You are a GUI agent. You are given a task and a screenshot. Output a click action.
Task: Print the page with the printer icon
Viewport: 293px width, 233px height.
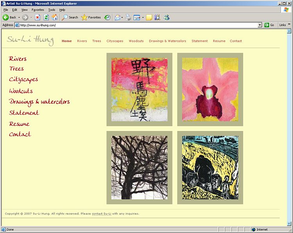point(128,17)
